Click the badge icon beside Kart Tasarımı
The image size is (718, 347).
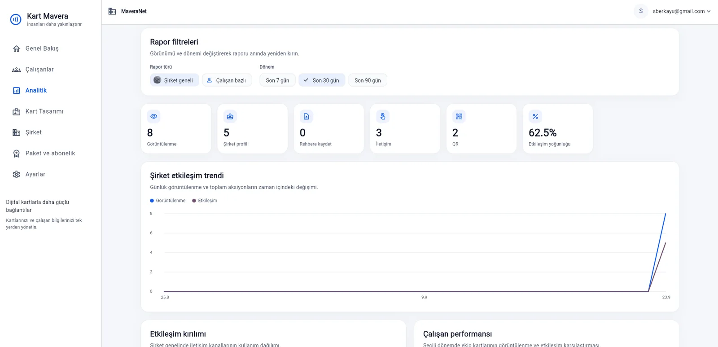pos(17,111)
